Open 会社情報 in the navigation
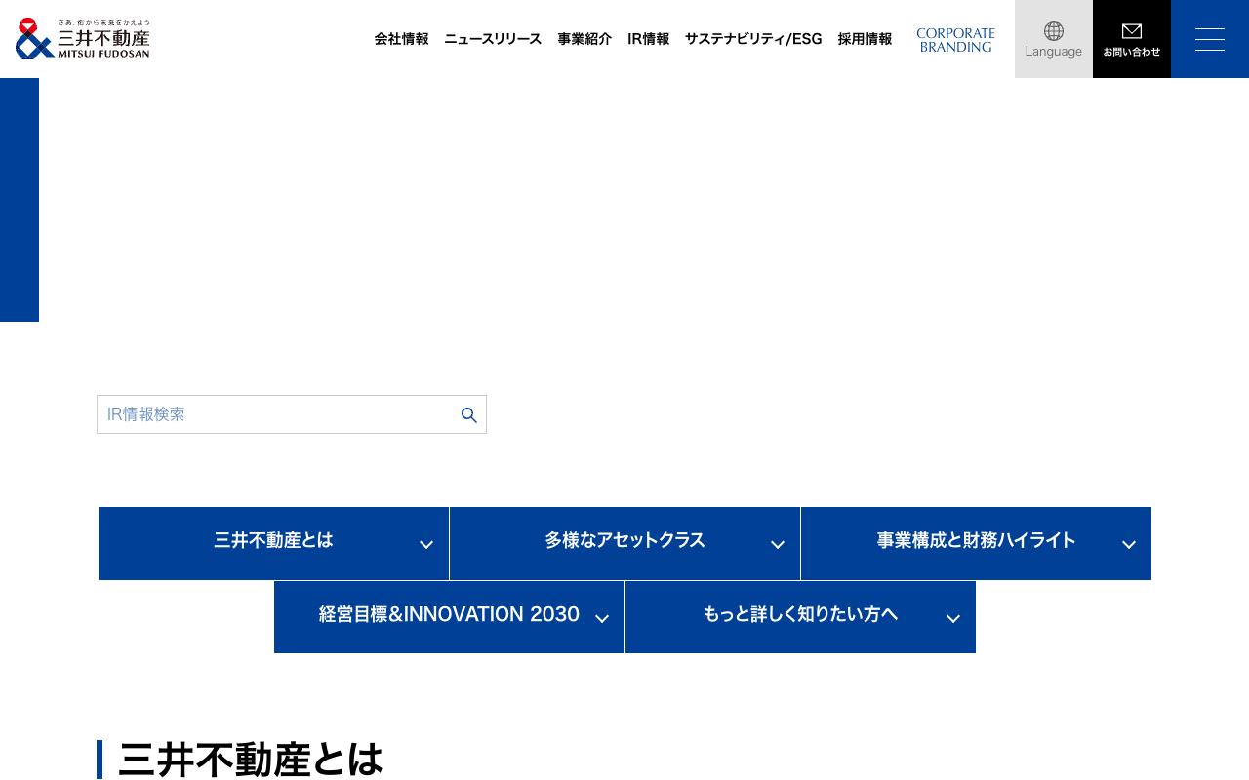The image size is (1249, 780). [x=401, y=39]
